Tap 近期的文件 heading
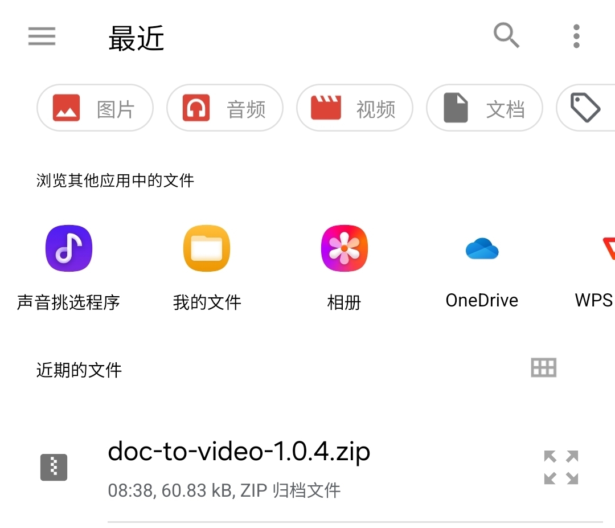The width and height of the screenshot is (615, 528). click(x=79, y=370)
